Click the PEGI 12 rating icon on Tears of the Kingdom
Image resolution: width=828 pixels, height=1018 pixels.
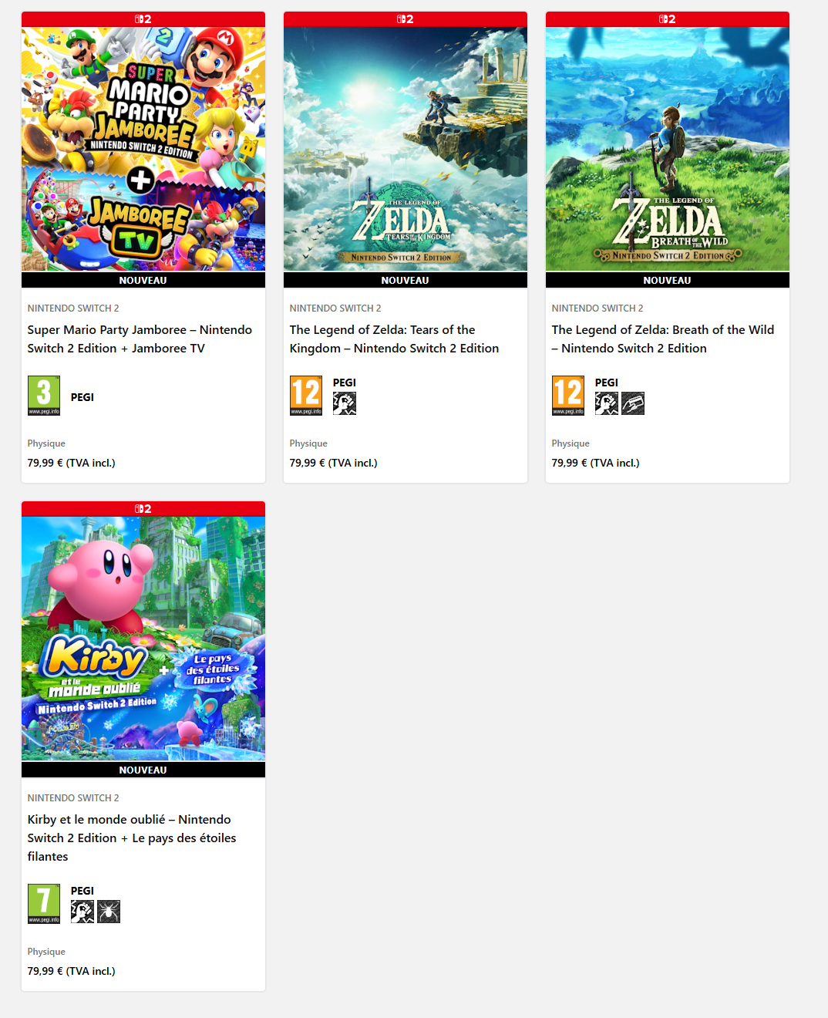click(x=306, y=396)
